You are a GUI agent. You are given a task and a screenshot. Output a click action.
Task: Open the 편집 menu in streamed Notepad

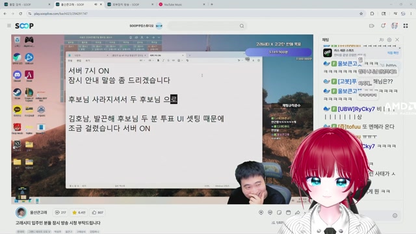(79, 60)
